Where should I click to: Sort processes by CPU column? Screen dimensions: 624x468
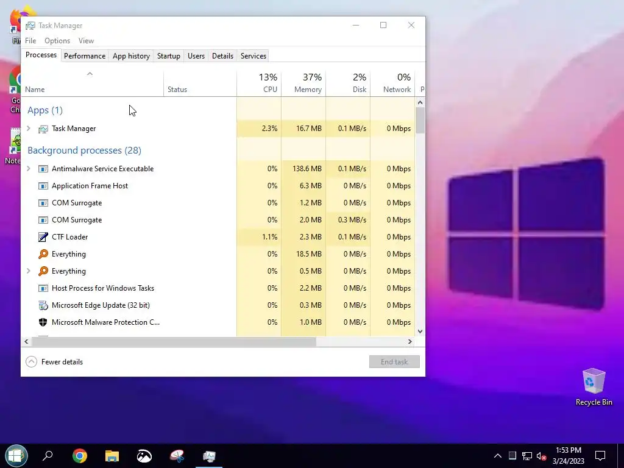pos(259,83)
